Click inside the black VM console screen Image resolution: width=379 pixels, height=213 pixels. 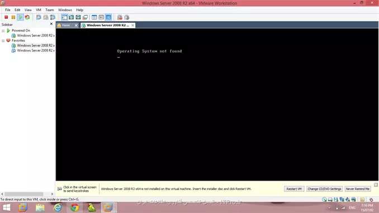pyautogui.click(x=217, y=105)
